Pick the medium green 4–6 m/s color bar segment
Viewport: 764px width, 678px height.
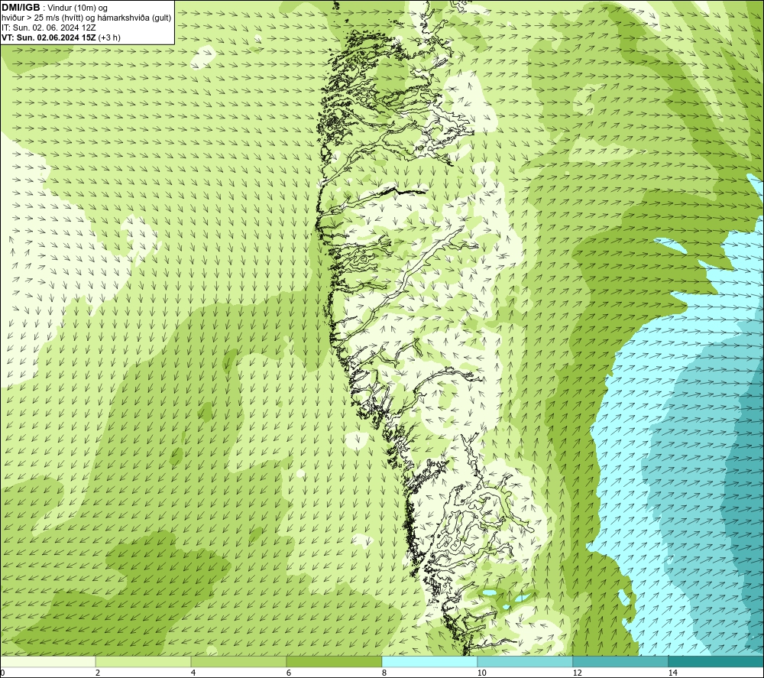point(238,662)
